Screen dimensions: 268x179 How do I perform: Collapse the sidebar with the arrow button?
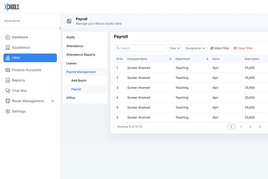[x=60, y=28]
